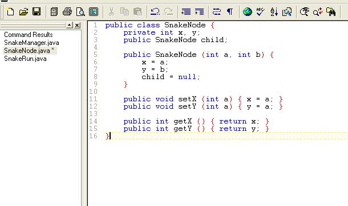
Task: Run the spell checker (ABC checkmark icon)
Action: coord(260,11)
